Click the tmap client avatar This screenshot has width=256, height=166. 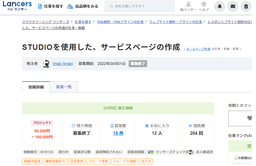[x=46, y=64]
